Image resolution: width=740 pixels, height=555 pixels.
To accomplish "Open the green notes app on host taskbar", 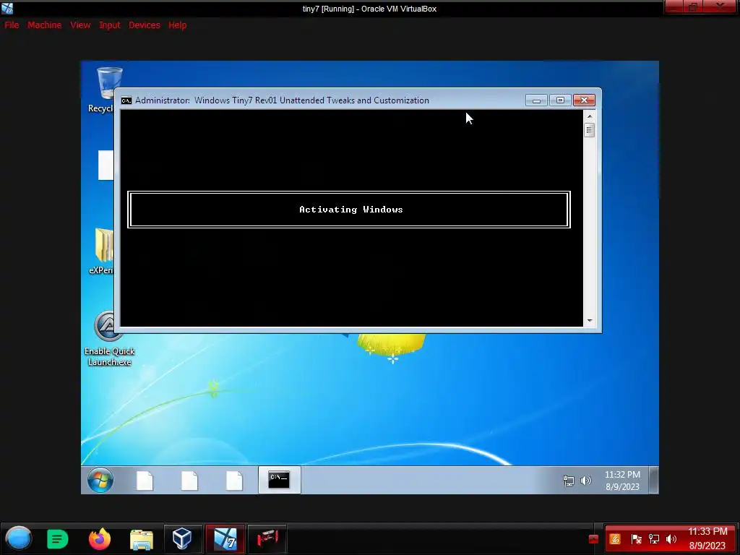I will pos(58,539).
